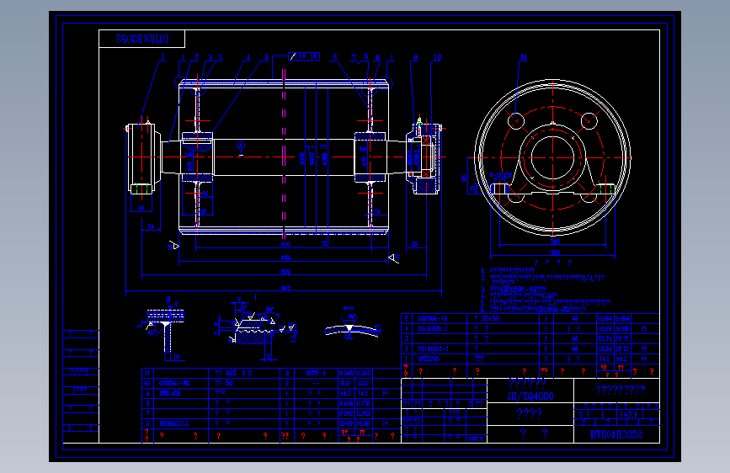730x473 pixels.
Task: Click the 45° angle in detail II
Action: (151, 332)
